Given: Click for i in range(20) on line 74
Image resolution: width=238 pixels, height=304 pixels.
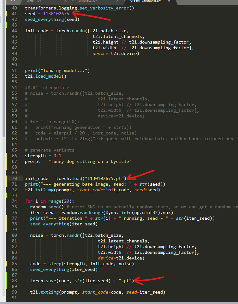Looking at the screenshot, I should tap(50, 201).
